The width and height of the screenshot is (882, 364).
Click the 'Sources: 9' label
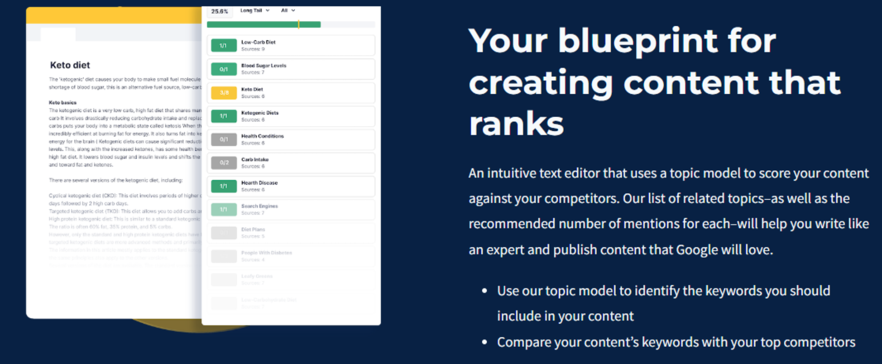pos(253,49)
